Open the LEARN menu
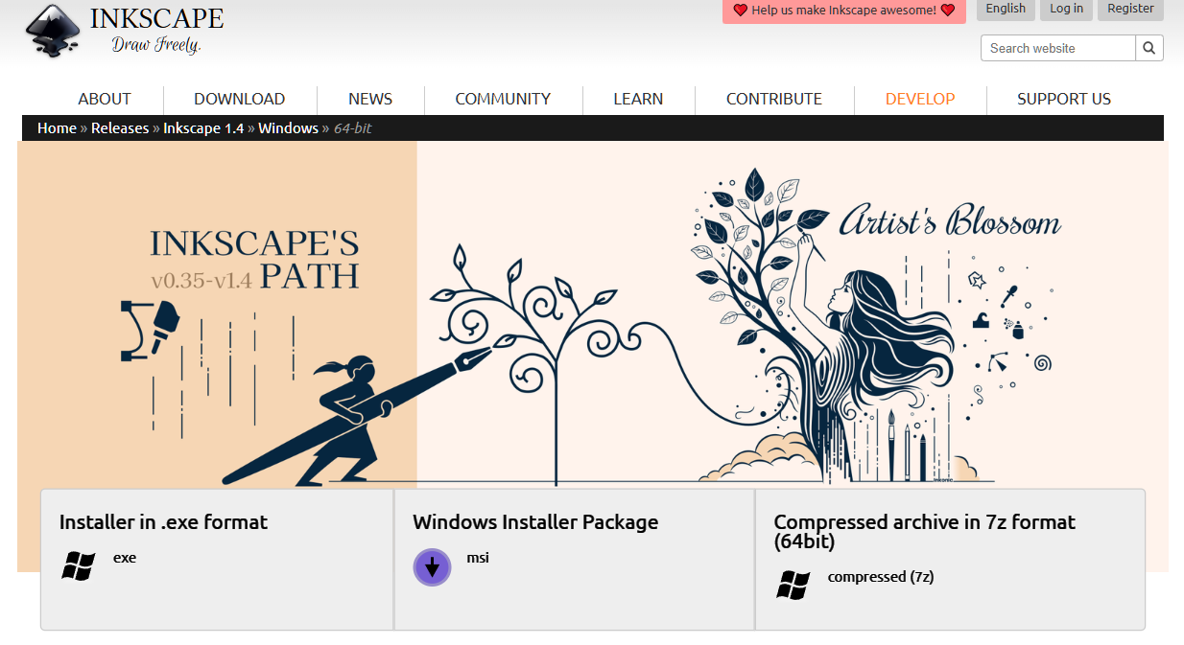This screenshot has height=645, width=1184. 638,99
